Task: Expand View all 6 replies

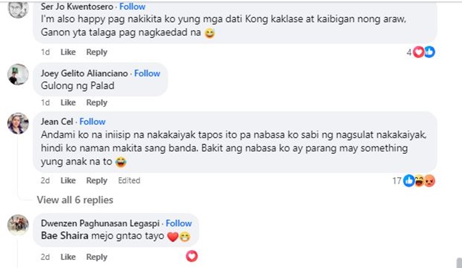Action: click(x=75, y=200)
